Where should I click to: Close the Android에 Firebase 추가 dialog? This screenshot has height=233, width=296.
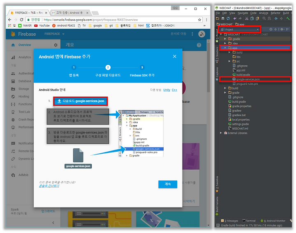click(x=175, y=56)
